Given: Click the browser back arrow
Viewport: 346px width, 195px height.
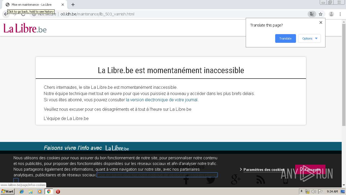Looking at the screenshot, I should tap(5, 14).
